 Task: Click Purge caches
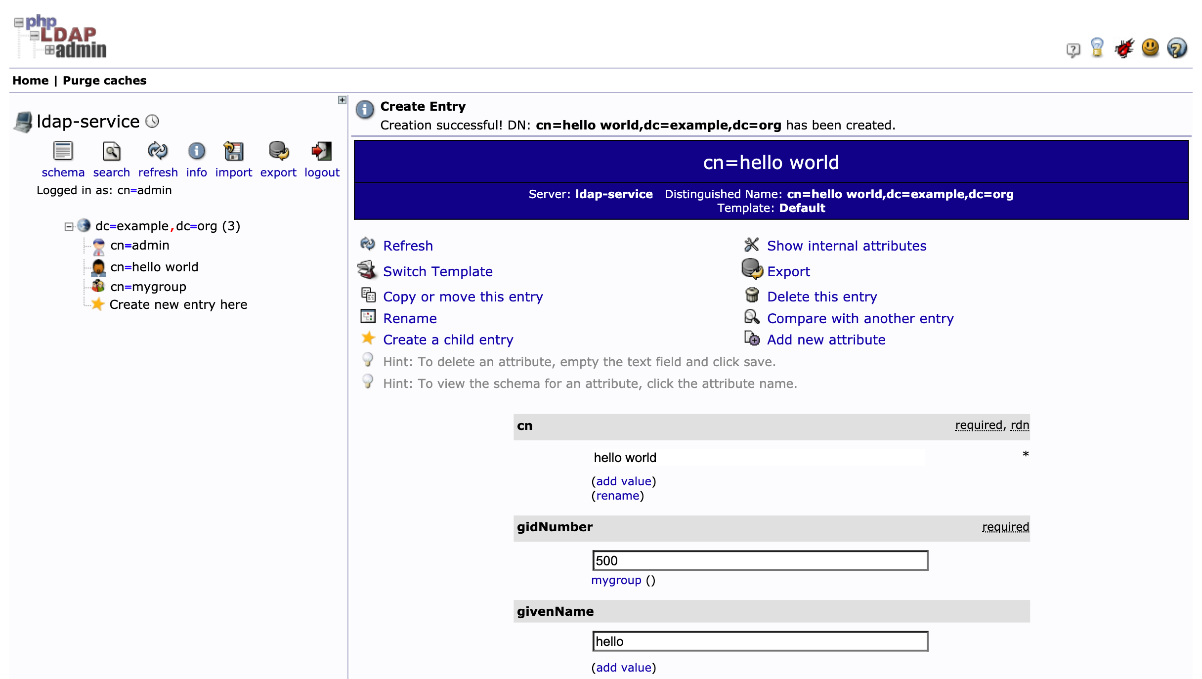click(104, 81)
